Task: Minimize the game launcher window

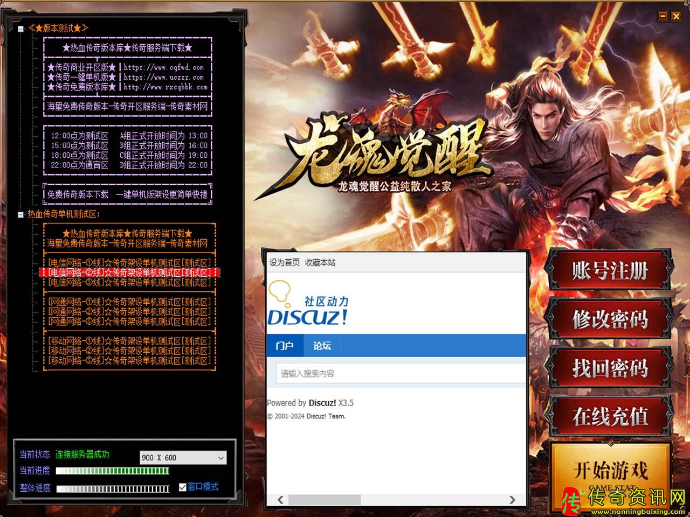Action: coord(663,16)
